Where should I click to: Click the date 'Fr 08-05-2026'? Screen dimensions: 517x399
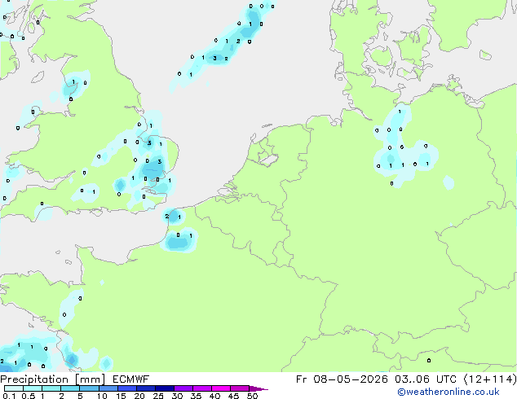342,379
